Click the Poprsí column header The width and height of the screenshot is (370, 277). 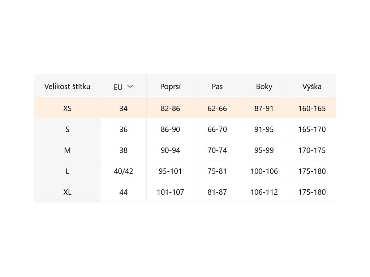[x=170, y=87]
